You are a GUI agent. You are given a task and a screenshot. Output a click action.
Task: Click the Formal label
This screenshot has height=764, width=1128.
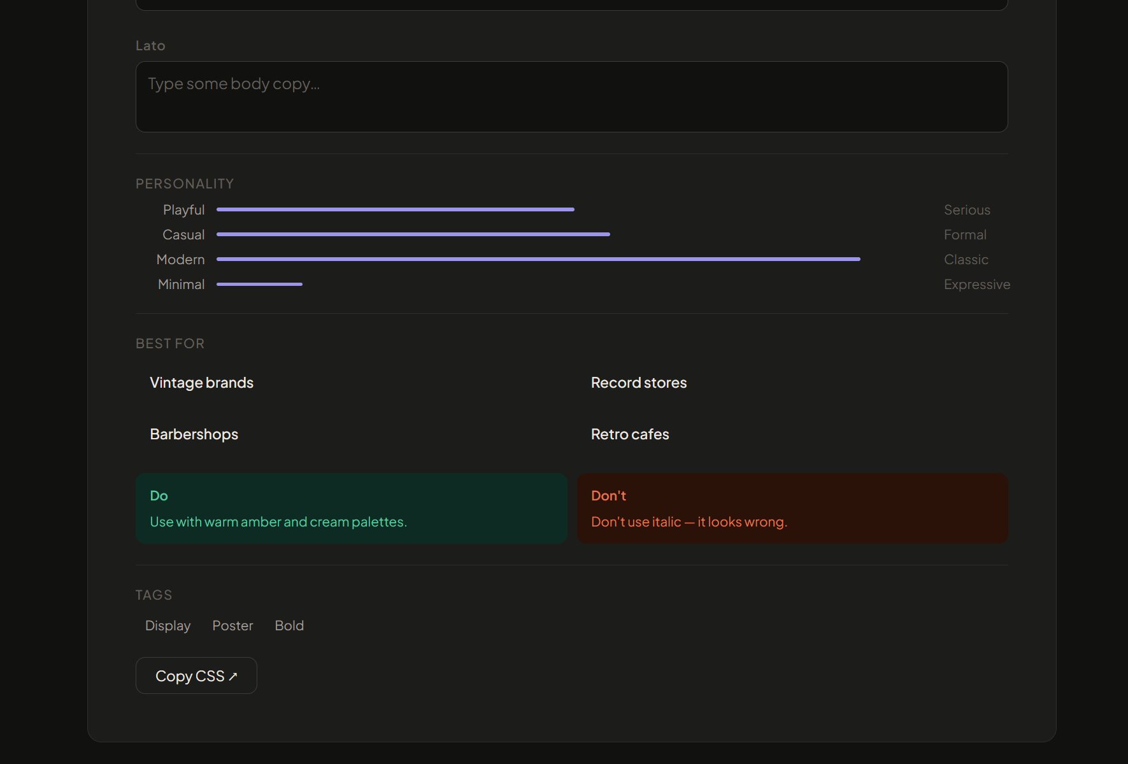pos(965,235)
